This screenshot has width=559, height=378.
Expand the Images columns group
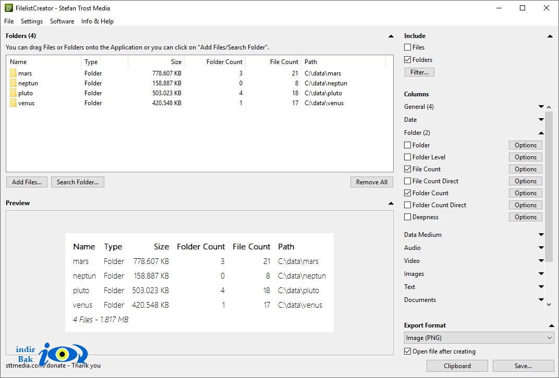[541, 274]
